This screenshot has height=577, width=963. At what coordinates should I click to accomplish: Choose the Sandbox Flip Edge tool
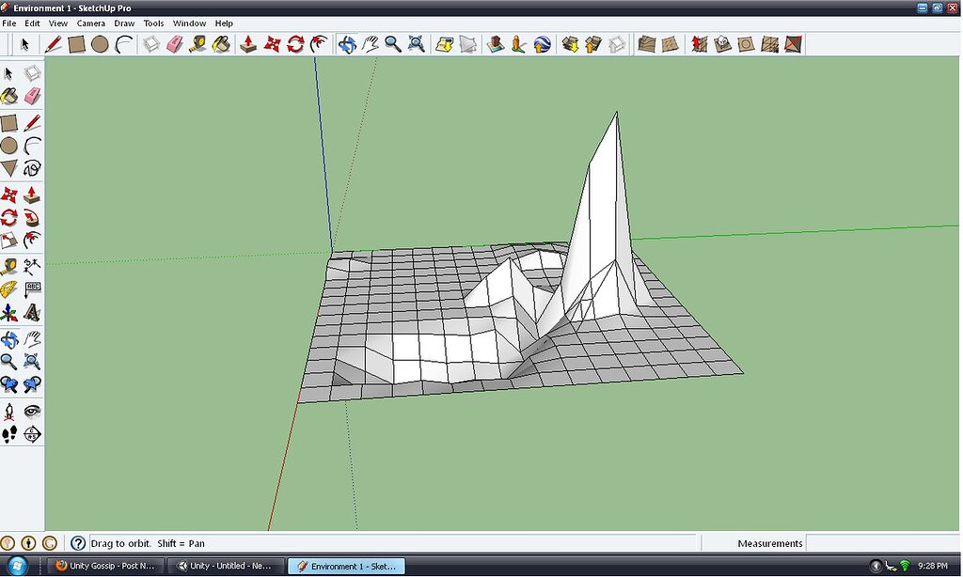point(794,44)
